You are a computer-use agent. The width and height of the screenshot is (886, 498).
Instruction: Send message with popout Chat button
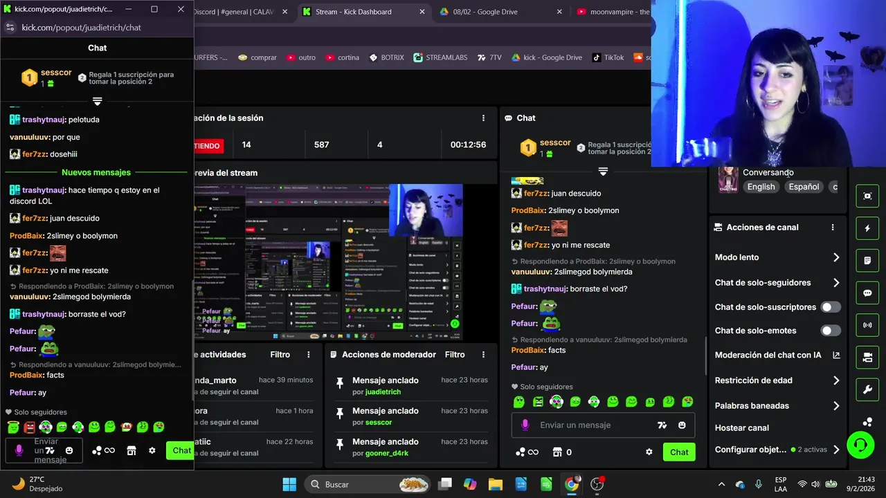click(180, 450)
